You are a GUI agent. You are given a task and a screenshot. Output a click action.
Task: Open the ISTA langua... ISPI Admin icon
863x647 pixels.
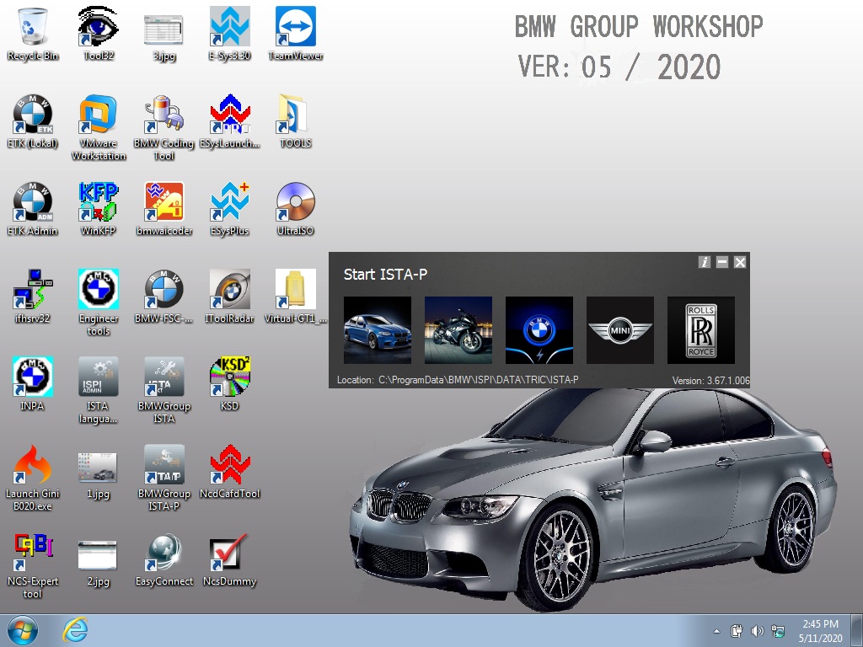98,389
